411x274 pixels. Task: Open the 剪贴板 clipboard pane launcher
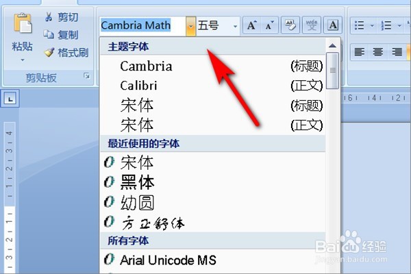point(86,76)
